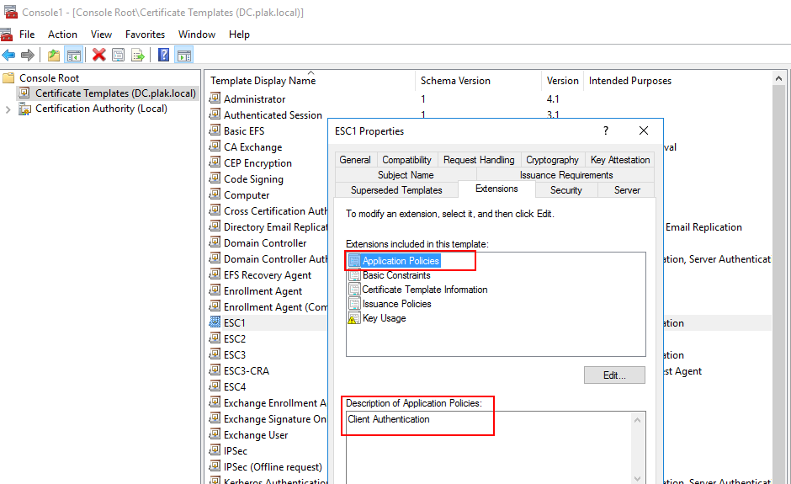791x484 pixels.
Task: Select Console Root in the tree
Action: click(x=49, y=77)
